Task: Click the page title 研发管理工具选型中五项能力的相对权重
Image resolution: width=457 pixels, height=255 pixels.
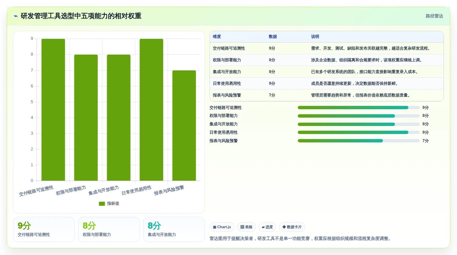Action: click(81, 16)
